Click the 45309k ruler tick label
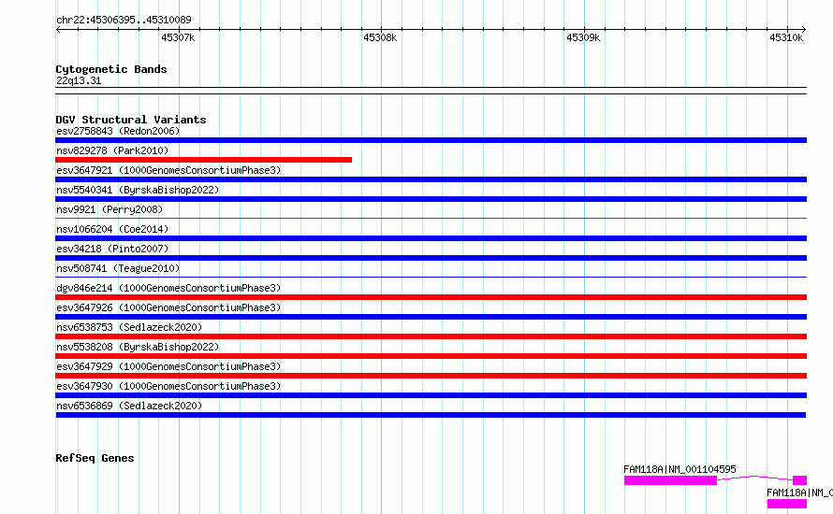Viewport: 833px width, 514px height. [583, 37]
